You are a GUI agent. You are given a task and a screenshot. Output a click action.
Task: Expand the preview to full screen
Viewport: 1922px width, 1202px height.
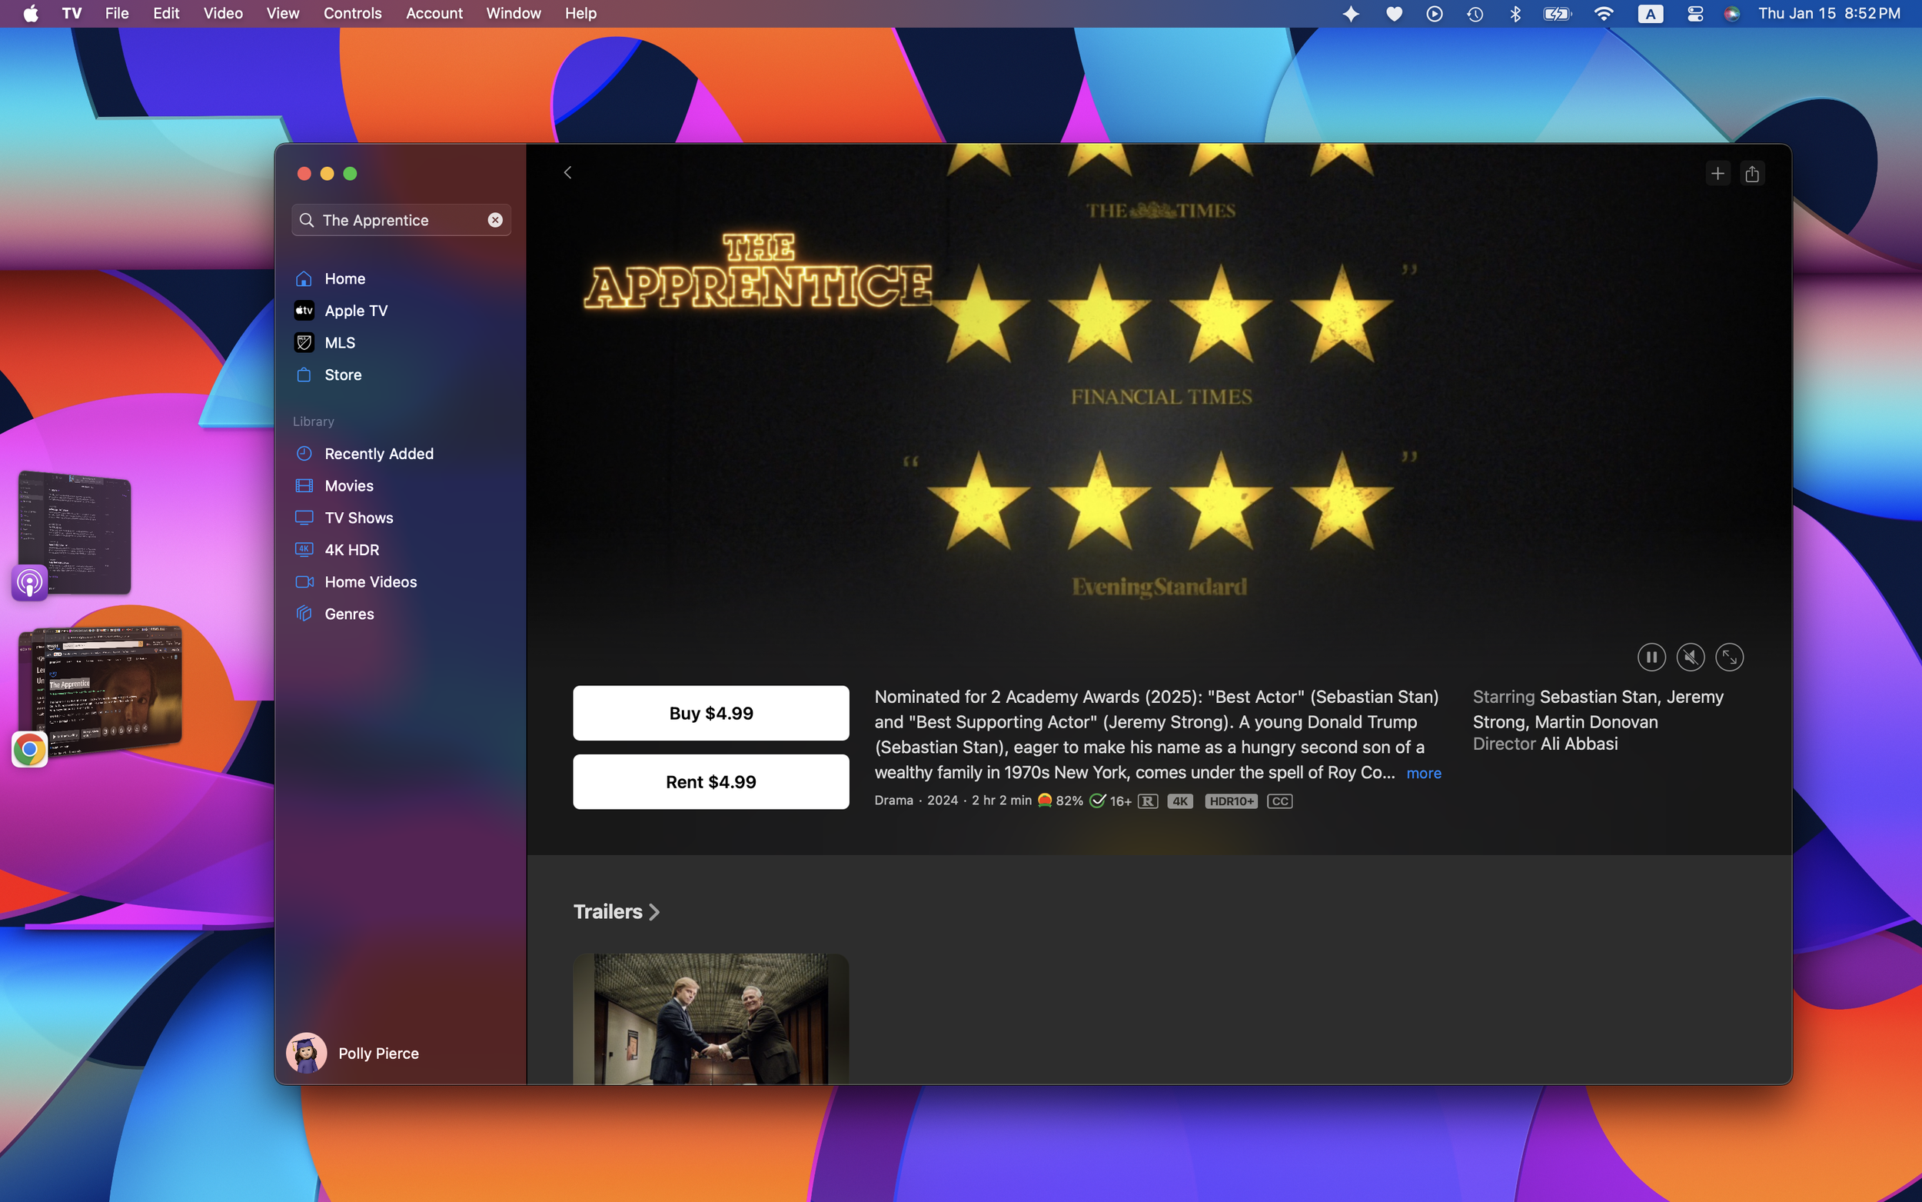1729,658
